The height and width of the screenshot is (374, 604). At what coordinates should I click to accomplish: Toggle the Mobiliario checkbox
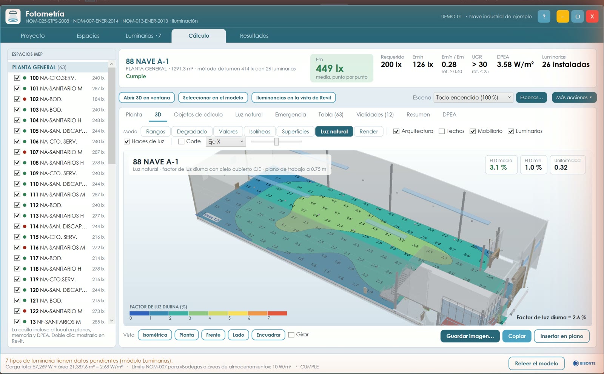(473, 131)
